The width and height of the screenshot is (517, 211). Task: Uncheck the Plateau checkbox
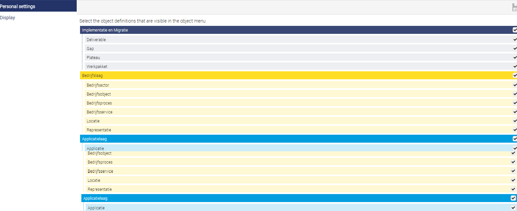515,57
